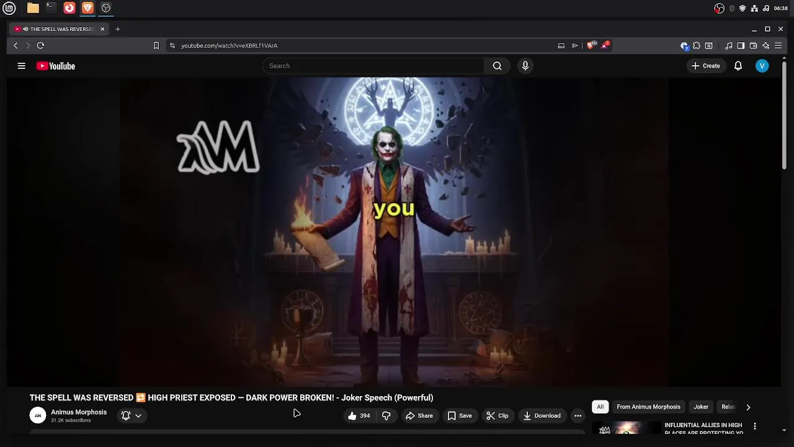Open the Animus Morphosis channel name

[x=79, y=412]
